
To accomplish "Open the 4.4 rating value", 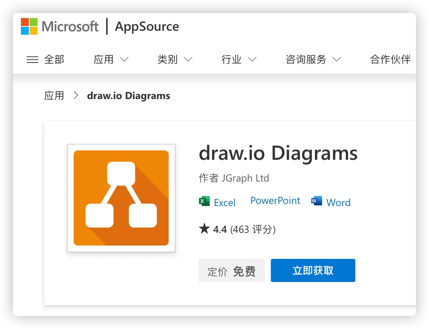I will pyautogui.click(x=220, y=230).
